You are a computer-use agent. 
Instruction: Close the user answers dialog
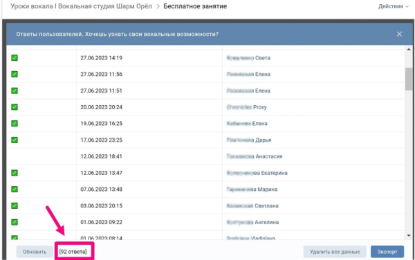[399, 34]
